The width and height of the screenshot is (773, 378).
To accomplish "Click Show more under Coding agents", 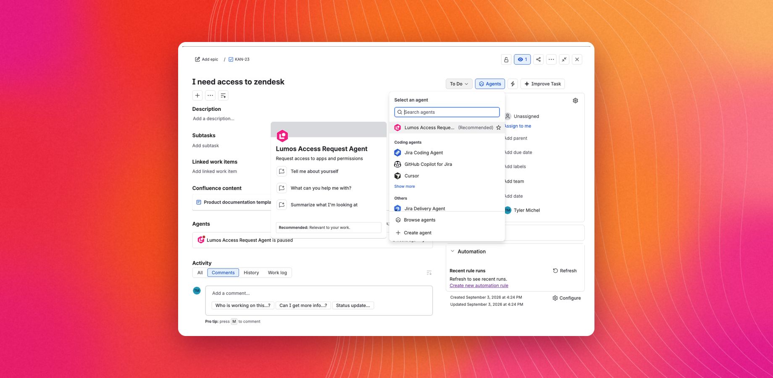I will 404,186.
